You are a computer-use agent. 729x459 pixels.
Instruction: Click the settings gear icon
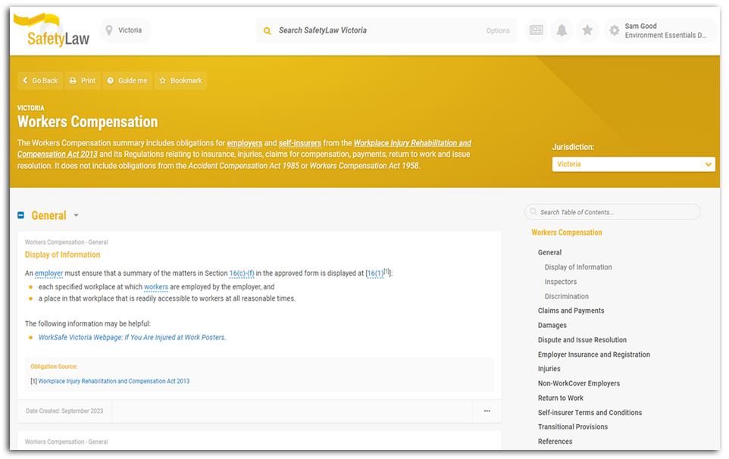614,30
